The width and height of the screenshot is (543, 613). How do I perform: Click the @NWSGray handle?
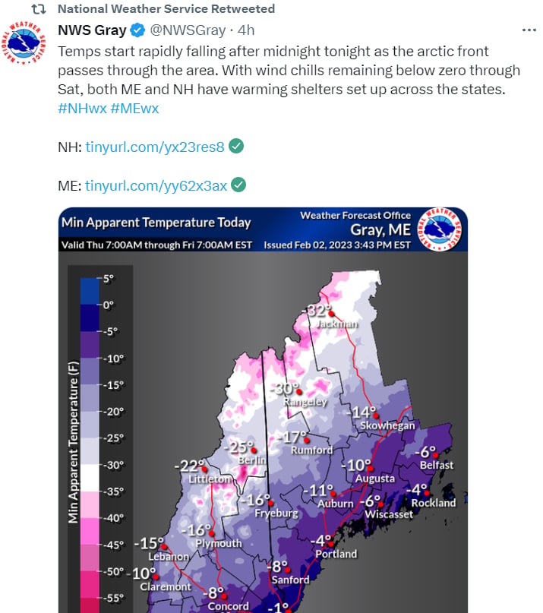(x=188, y=30)
